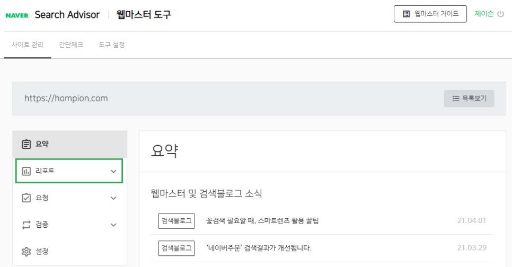Viewport: 512px width, 267px height.
Task: Click the Search Advisor title
Action: (x=67, y=15)
